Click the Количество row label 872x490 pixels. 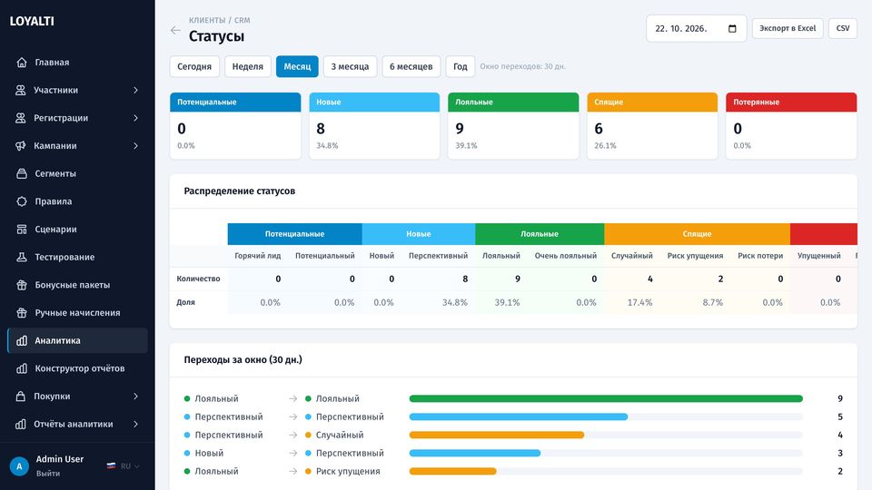[x=199, y=279]
